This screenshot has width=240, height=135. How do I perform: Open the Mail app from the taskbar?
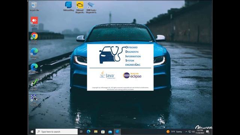(x=110, y=132)
